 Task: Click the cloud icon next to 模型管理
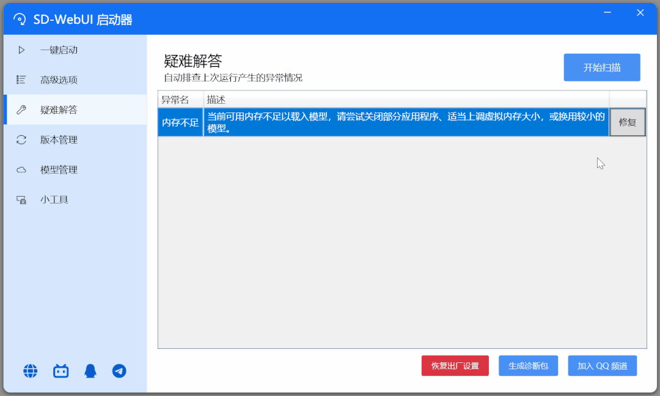click(20, 169)
